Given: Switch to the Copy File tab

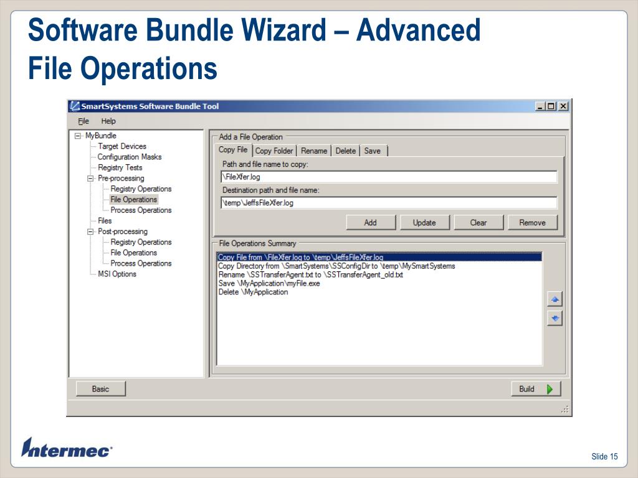Looking at the screenshot, I should tap(233, 149).
